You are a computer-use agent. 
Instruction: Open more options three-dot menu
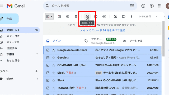(131, 16)
